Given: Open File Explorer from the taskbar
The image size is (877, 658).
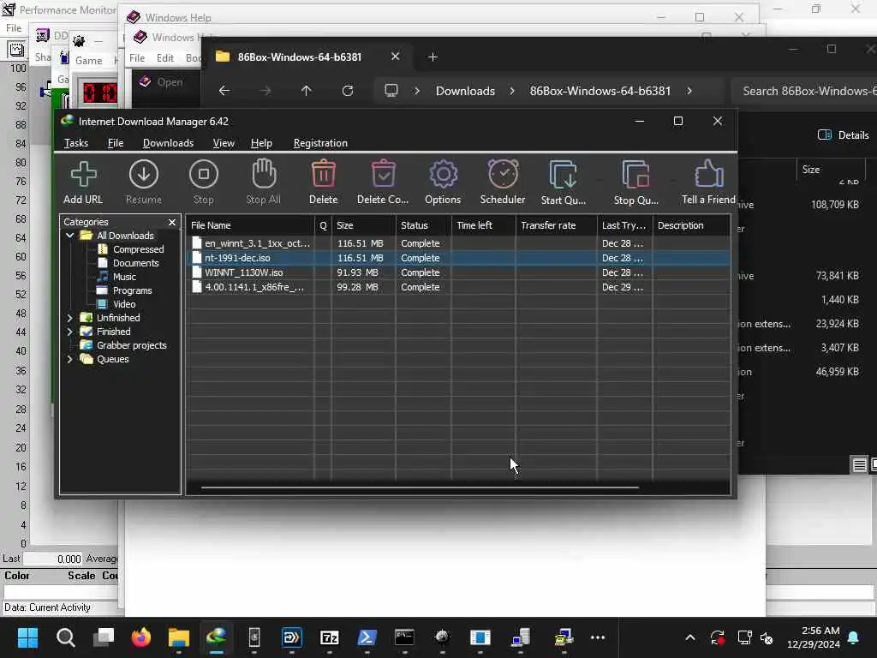Looking at the screenshot, I should click(179, 637).
